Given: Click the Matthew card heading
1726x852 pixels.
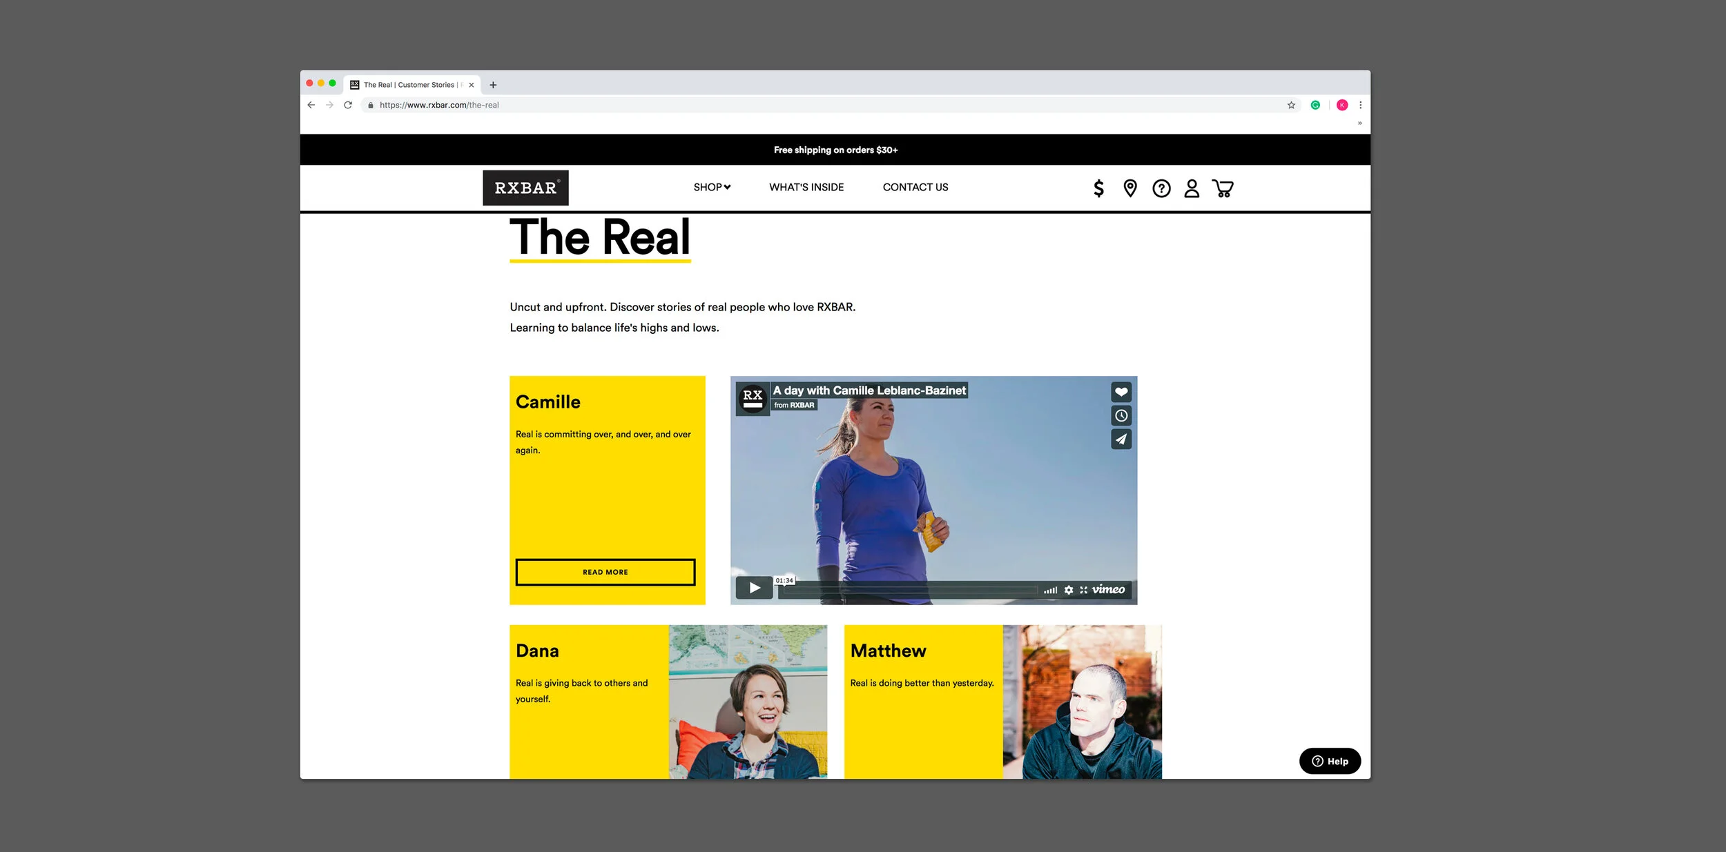Looking at the screenshot, I should click(x=888, y=651).
